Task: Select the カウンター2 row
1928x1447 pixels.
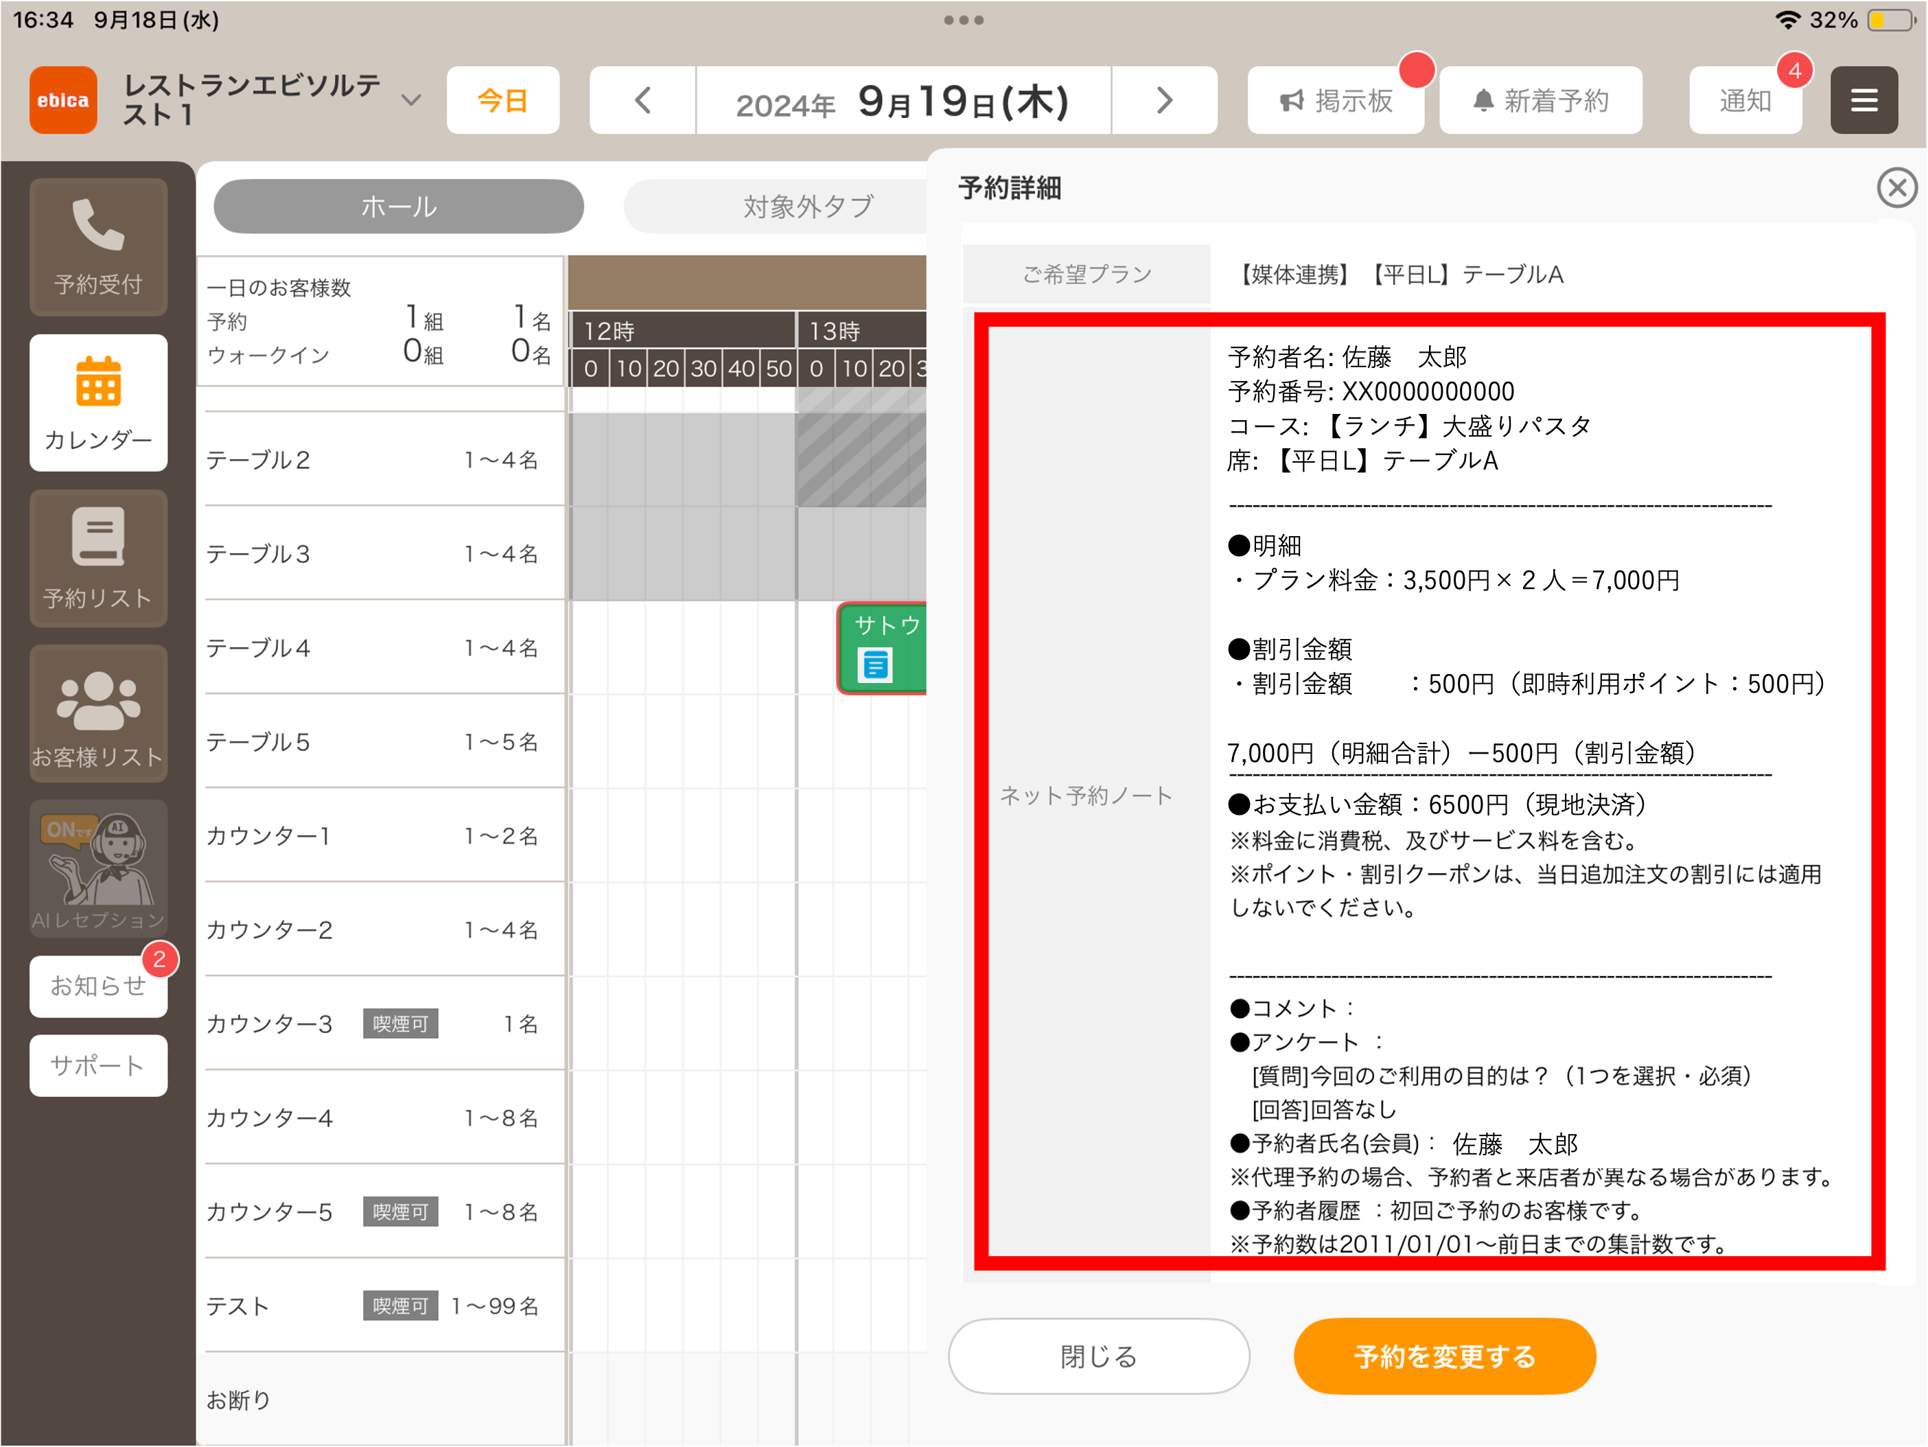Action: [384, 930]
